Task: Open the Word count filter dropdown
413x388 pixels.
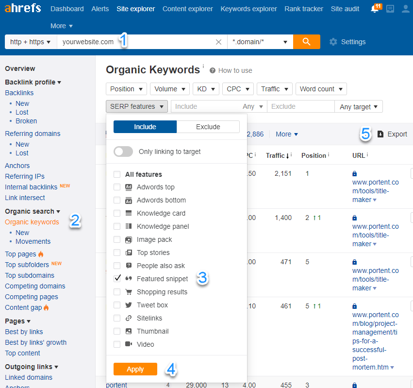Action: click(321, 89)
